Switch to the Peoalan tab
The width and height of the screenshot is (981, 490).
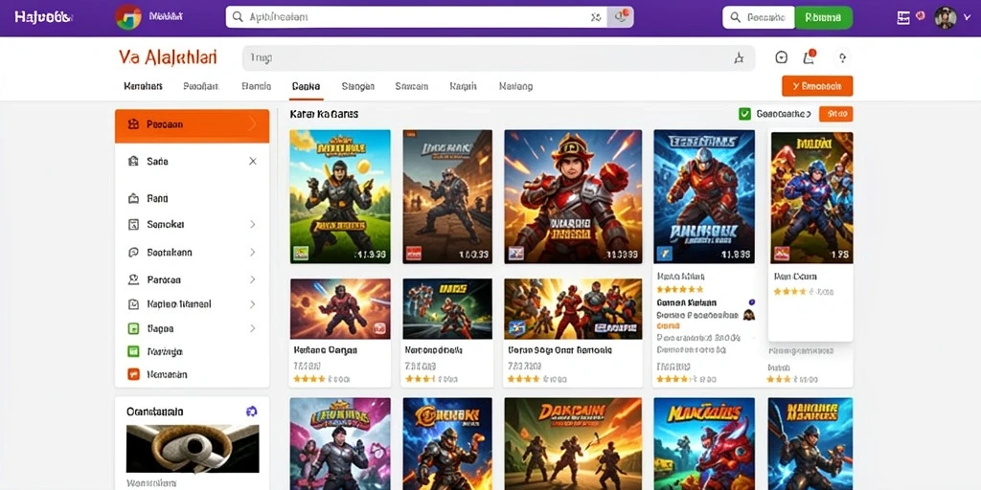pyautogui.click(x=201, y=86)
